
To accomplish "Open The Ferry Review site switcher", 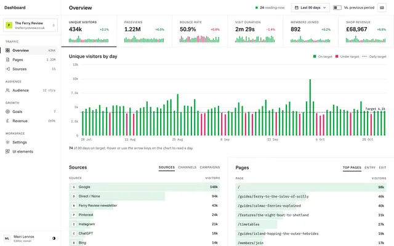I will [30, 25].
